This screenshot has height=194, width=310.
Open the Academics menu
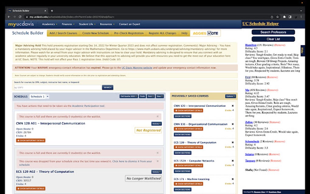50,24
